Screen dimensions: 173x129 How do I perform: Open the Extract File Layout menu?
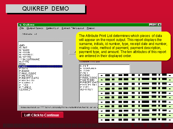click(x=73, y=28)
